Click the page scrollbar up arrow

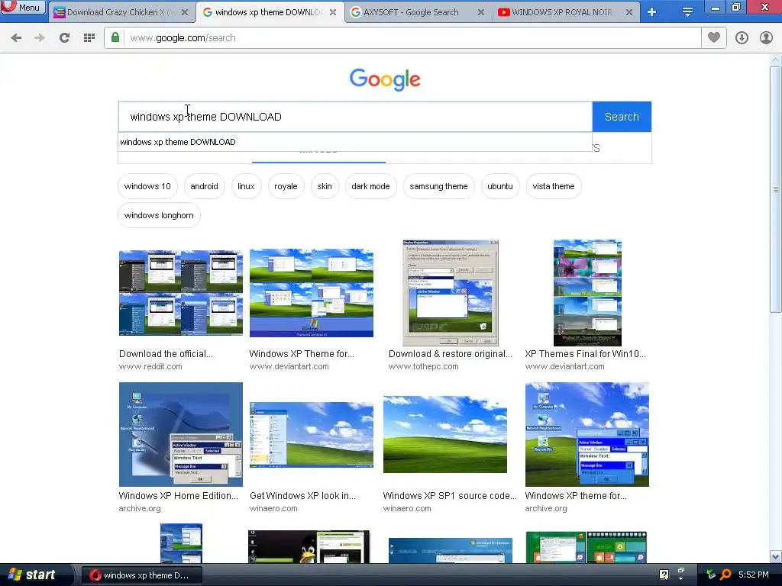pos(776,60)
